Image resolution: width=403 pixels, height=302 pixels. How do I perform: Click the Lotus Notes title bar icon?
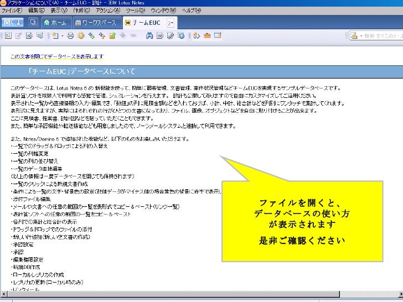coord(3,3)
